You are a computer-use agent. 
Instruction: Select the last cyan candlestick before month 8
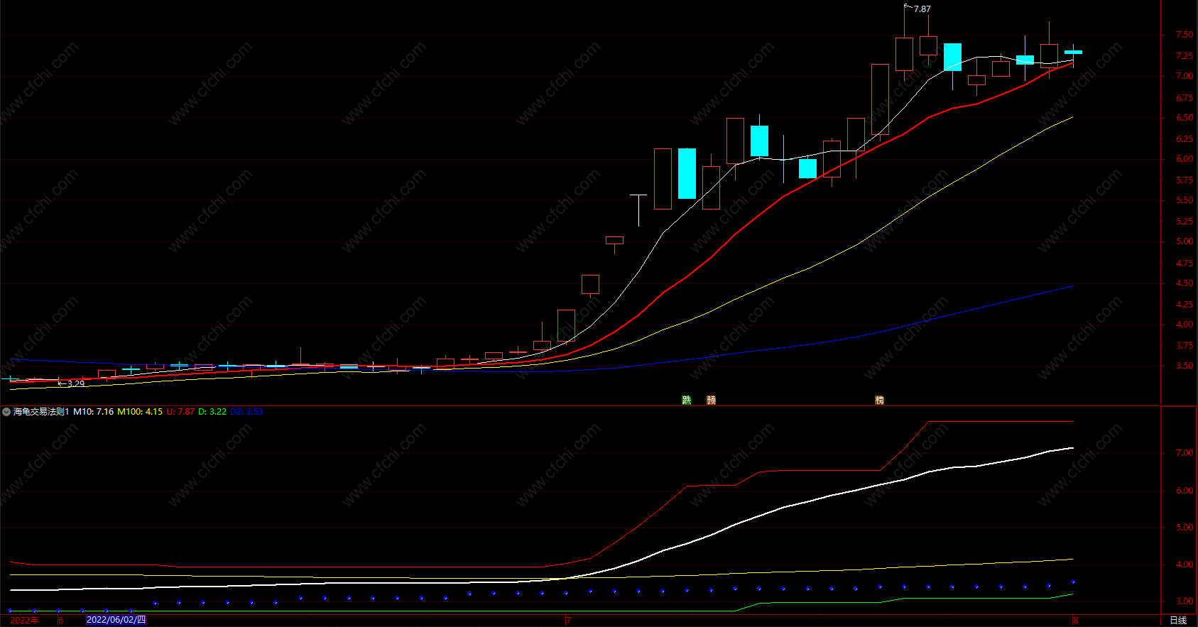1025,60
